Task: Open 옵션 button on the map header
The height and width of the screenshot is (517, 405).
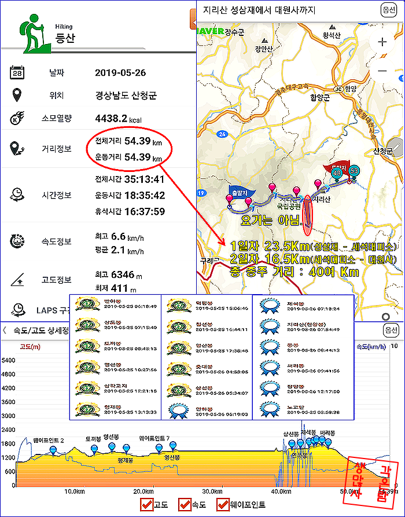Action: pyautogui.click(x=389, y=10)
